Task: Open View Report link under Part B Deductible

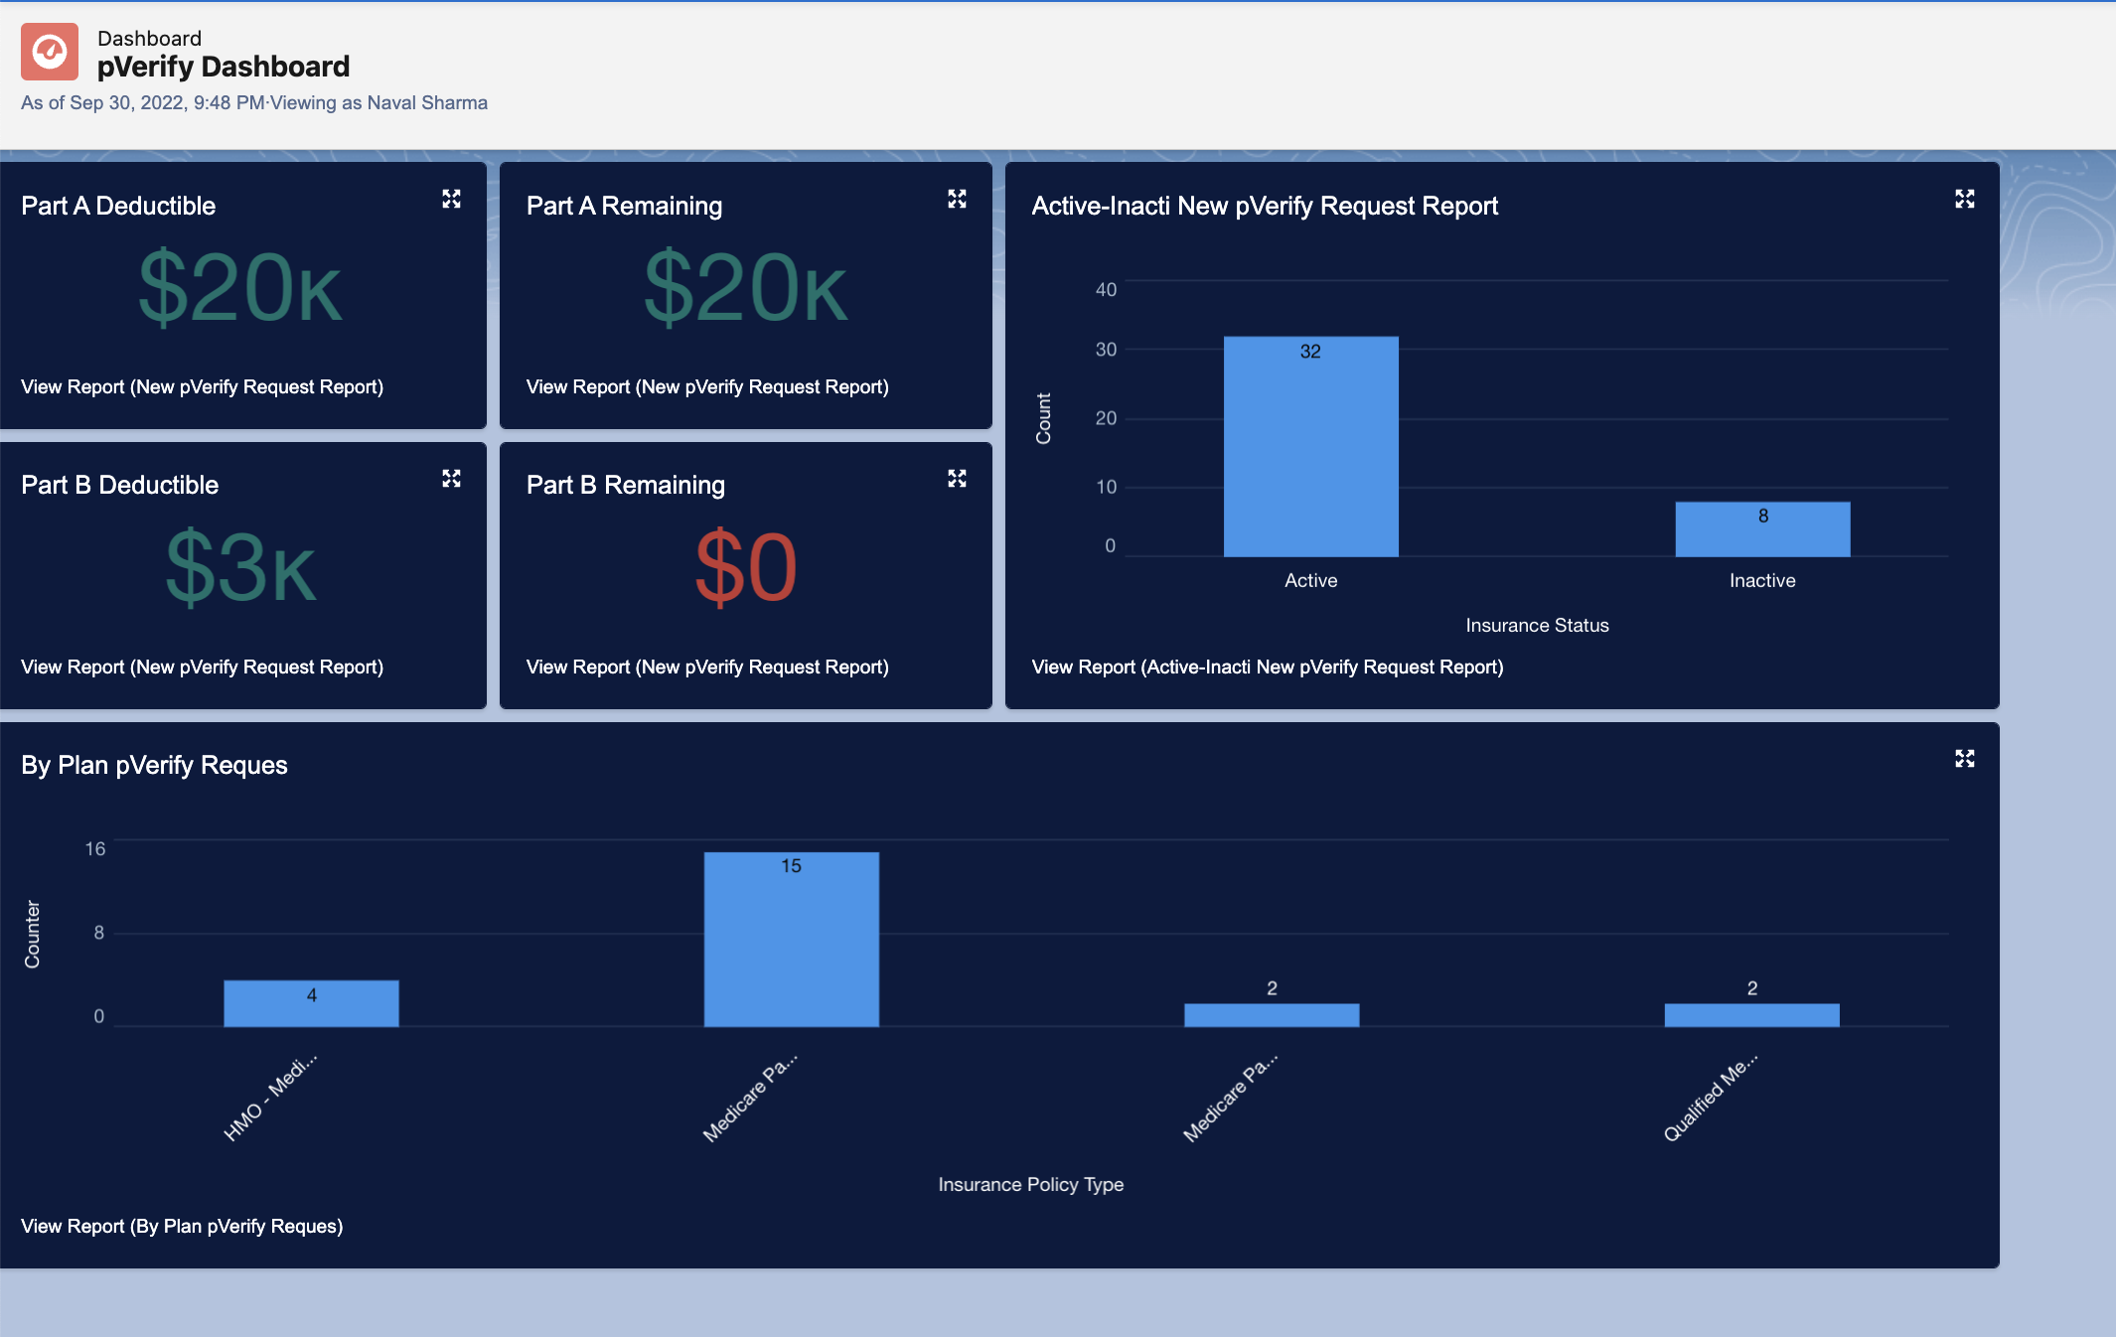Action: tap(202, 668)
